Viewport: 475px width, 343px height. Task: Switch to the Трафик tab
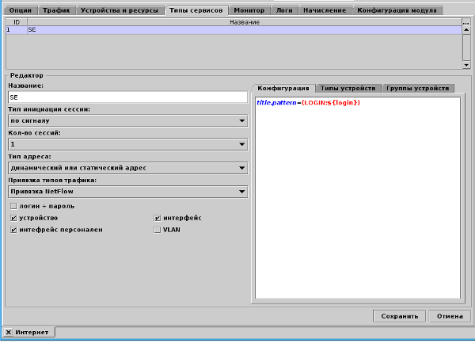click(55, 10)
